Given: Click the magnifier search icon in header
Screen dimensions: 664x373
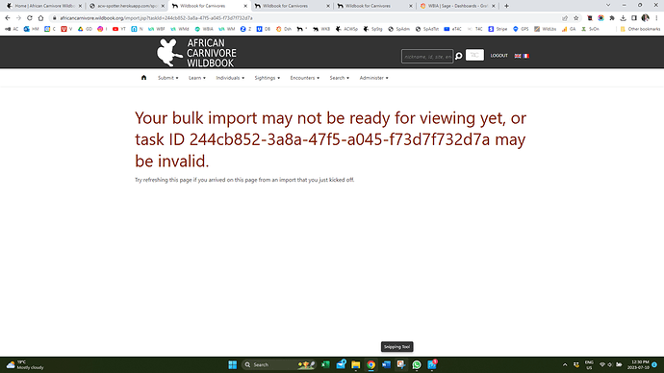Looking at the screenshot, I should (458, 56).
